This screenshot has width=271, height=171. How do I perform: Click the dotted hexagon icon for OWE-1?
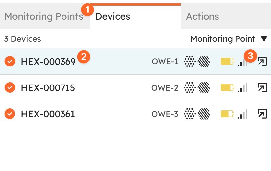(190, 61)
